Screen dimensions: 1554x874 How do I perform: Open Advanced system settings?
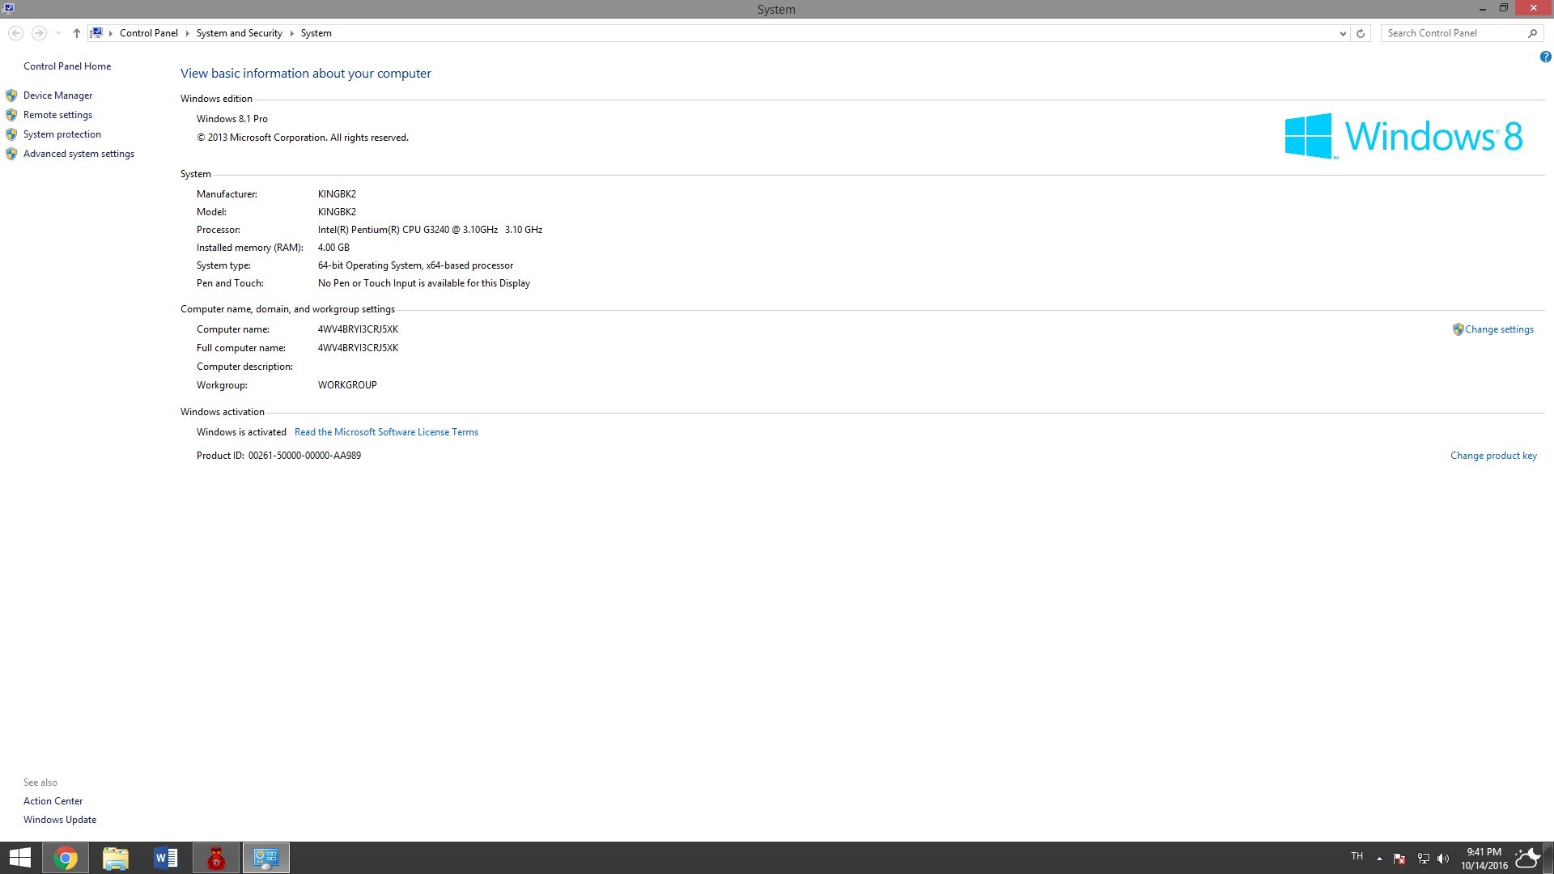[79, 154]
